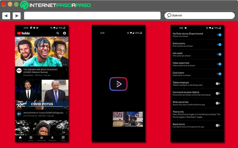Toggle YouTube stories (Experimental) switch
Viewport: 238px width, 148px height.
tap(219, 35)
